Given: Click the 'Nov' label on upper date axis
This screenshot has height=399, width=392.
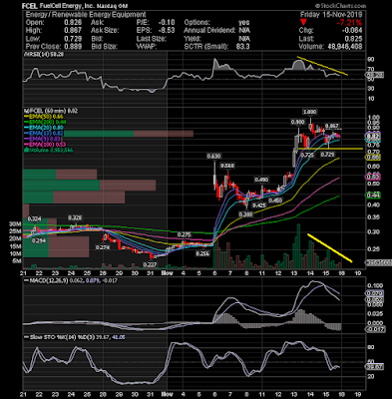Looking at the screenshot, I should point(167,273).
